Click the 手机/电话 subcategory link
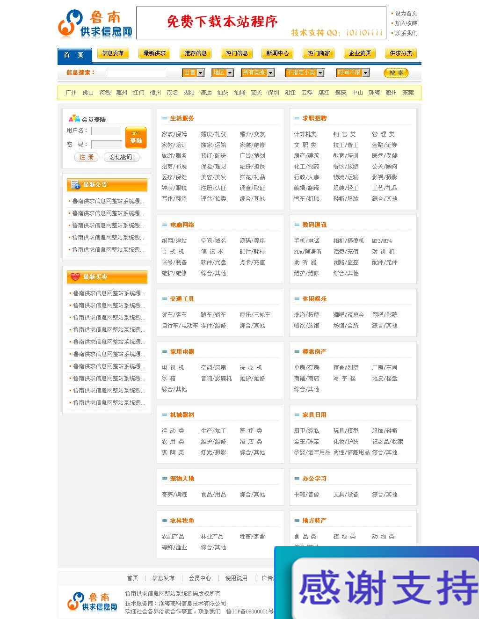 [306, 241]
